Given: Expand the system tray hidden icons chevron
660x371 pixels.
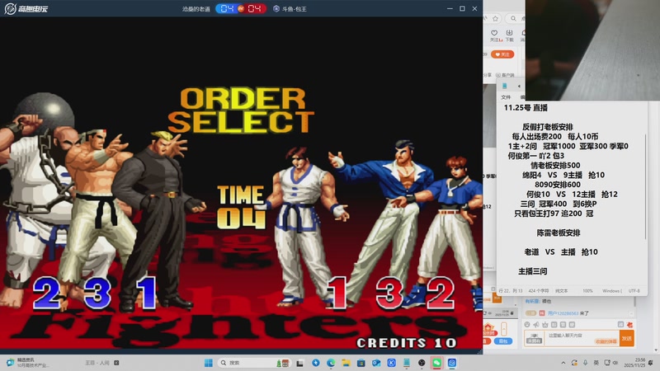Looking at the screenshot, I should pos(563,363).
